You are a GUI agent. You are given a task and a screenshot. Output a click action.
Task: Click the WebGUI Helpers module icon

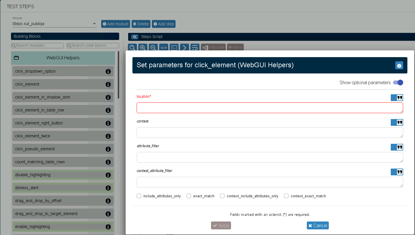click(16, 58)
